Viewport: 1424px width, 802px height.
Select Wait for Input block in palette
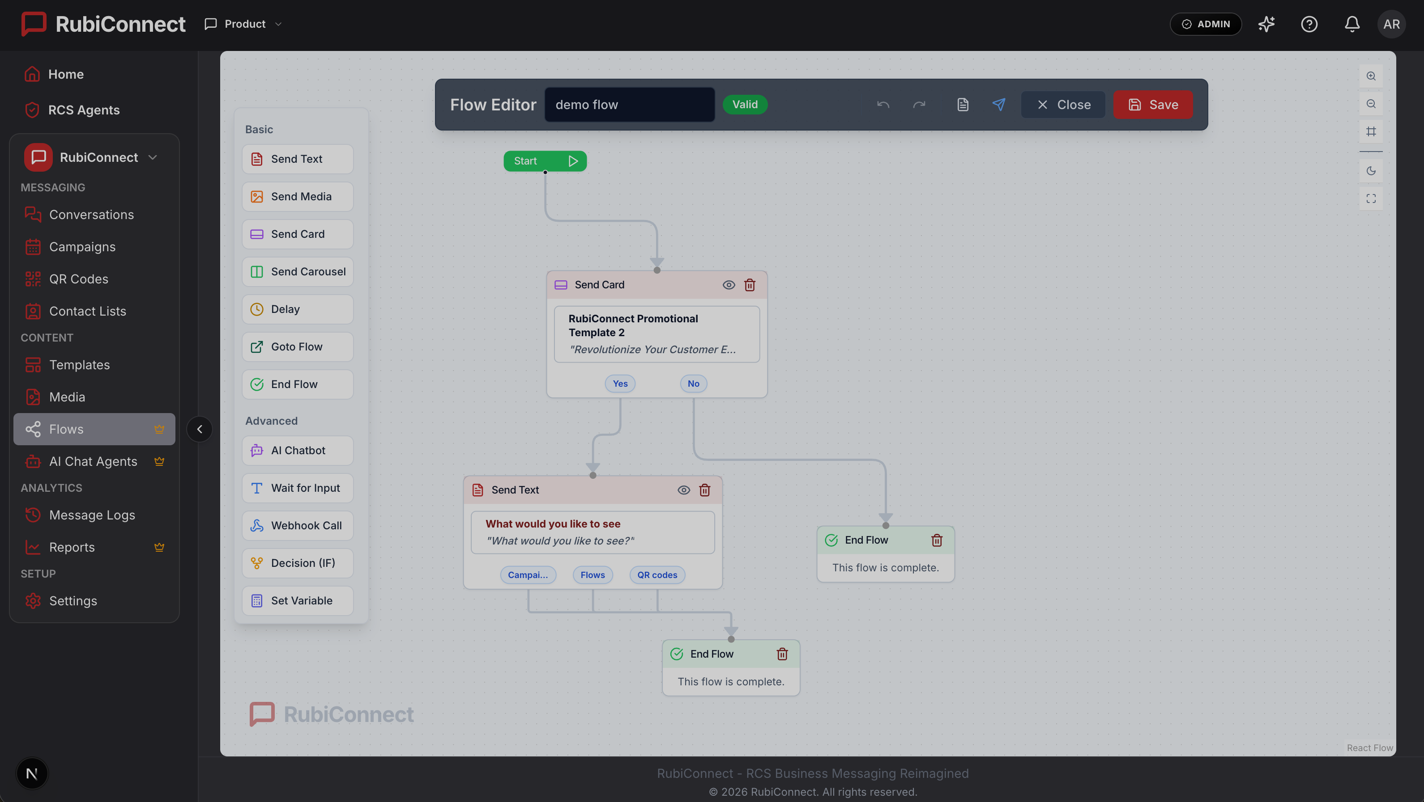pyautogui.click(x=298, y=488)
